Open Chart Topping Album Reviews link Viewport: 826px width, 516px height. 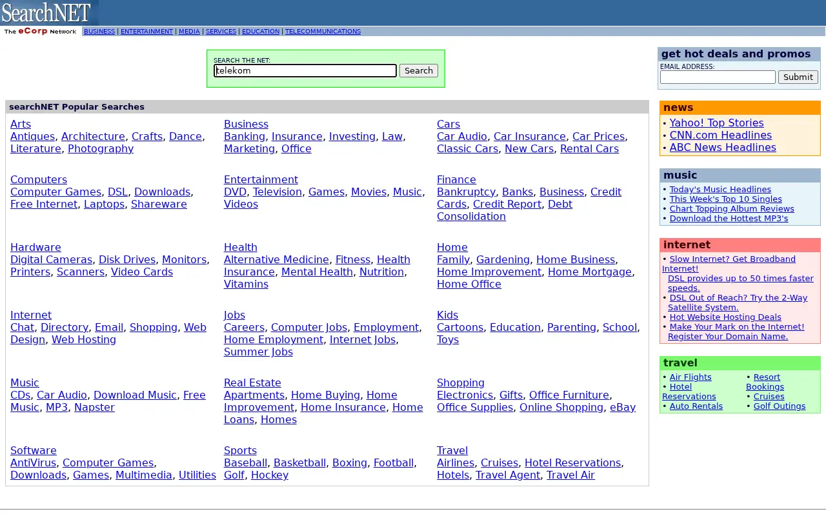732,209
